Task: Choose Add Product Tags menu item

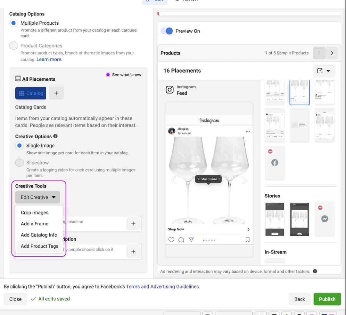Action: point(39,246)
